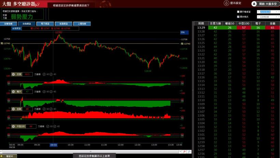Remove the 支撐 indicator panel with its X icon
Screen dimensions: 280x158
click(13, 74)
